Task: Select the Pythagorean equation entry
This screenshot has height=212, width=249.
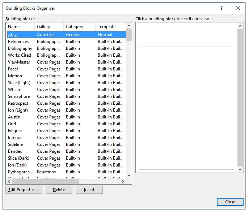Action: (x=20, y=172)
